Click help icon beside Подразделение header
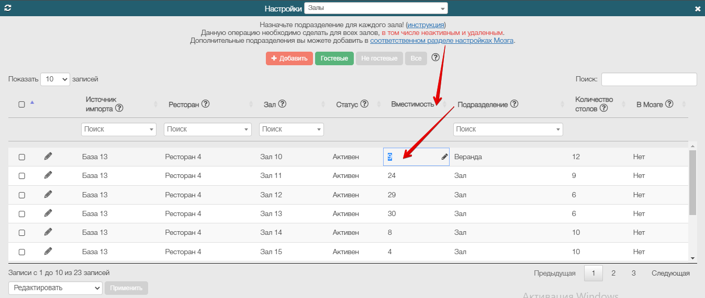Viewport: 705px width, 298px height. pos(514,104)
